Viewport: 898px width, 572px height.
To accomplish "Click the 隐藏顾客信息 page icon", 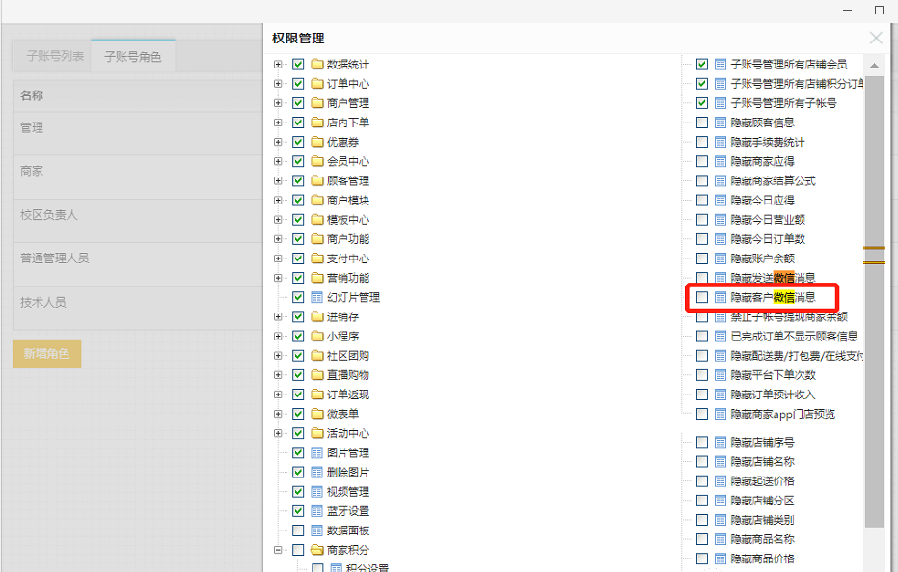I will point(721,123).
